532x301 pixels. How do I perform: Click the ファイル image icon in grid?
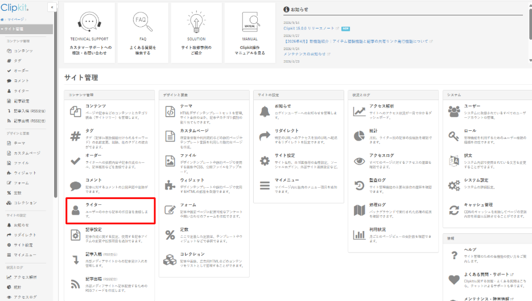170,161
